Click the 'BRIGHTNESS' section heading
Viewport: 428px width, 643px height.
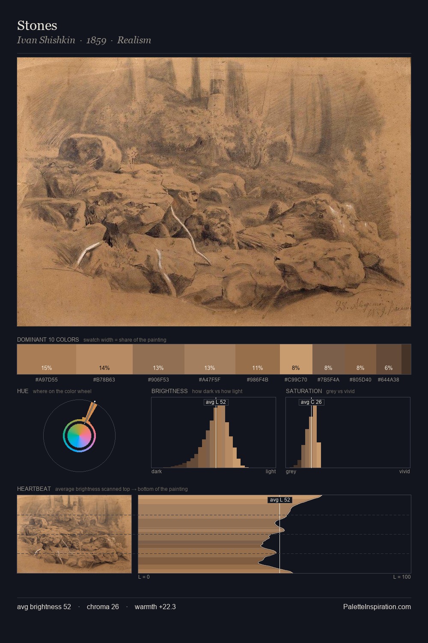(x=169, y=391)
